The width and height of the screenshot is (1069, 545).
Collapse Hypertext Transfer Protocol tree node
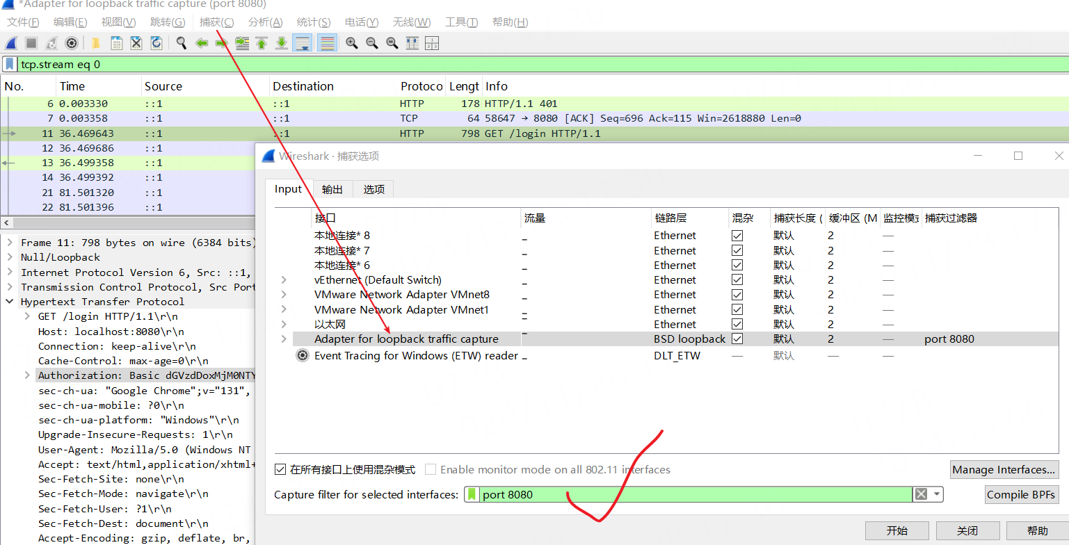click(10, 302)
